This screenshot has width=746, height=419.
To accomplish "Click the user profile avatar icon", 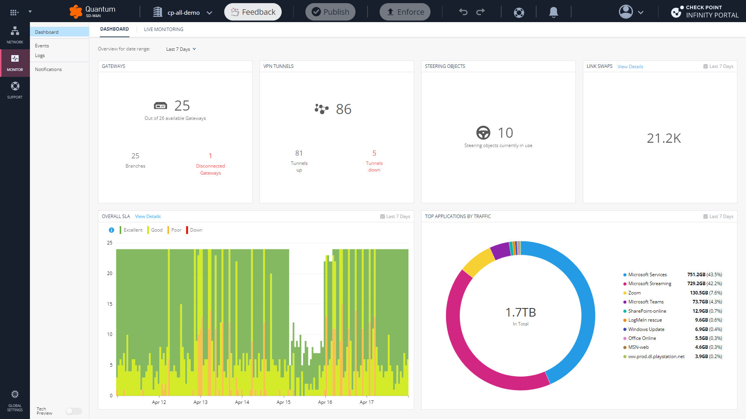I will click(626, 12).
